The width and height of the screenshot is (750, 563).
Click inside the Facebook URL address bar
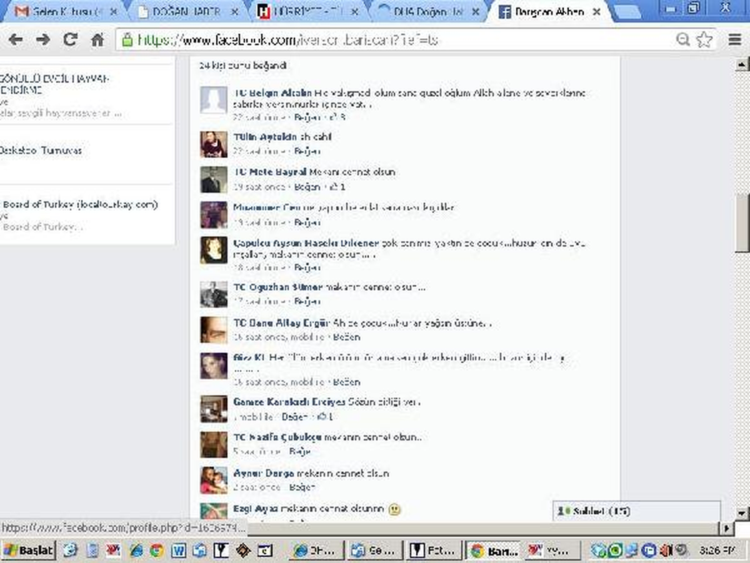(x=400, y=39)
